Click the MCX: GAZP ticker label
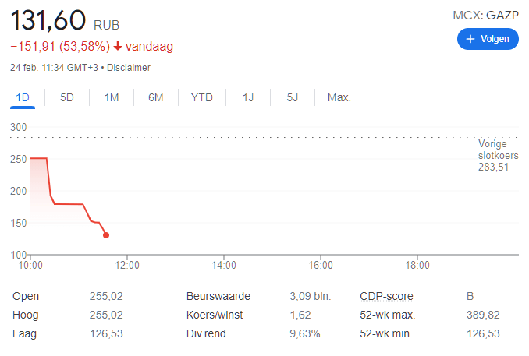 485,15
